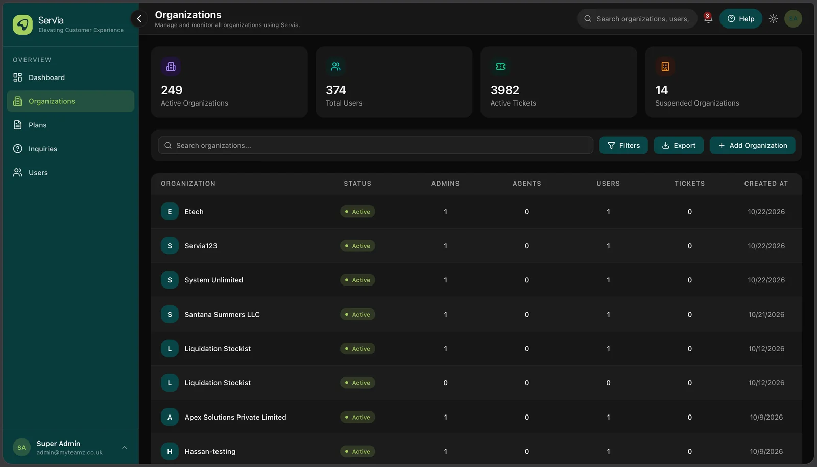Click the Export button
This screenshot has height=467, width=817.
(x=679, y=145)
